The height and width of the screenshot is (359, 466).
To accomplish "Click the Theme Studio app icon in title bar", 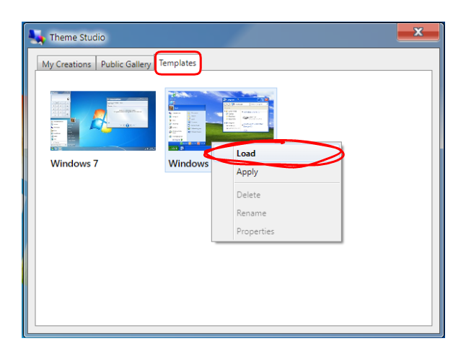I will 38,37.
